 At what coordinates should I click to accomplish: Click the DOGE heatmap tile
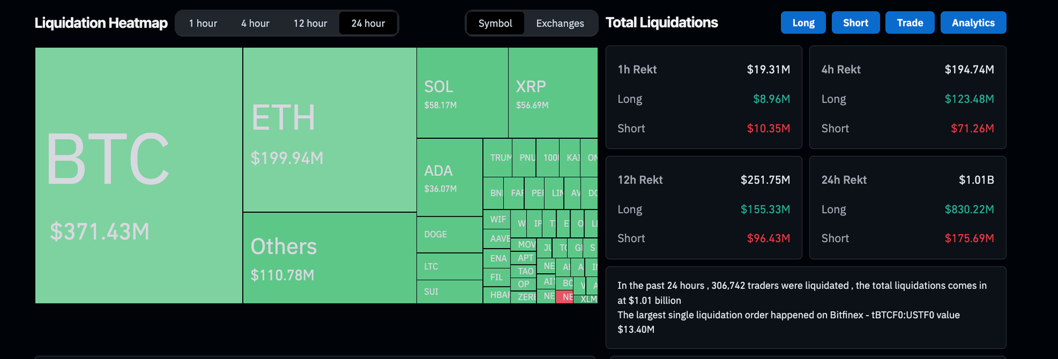click(450, 235)
